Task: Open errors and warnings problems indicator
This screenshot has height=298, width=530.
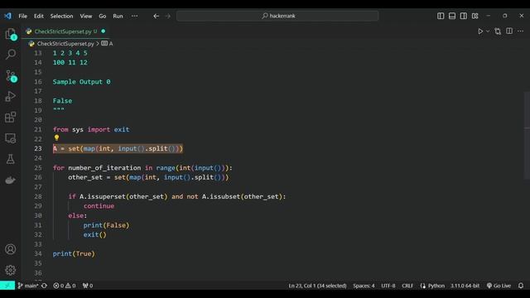Action: 65,286
